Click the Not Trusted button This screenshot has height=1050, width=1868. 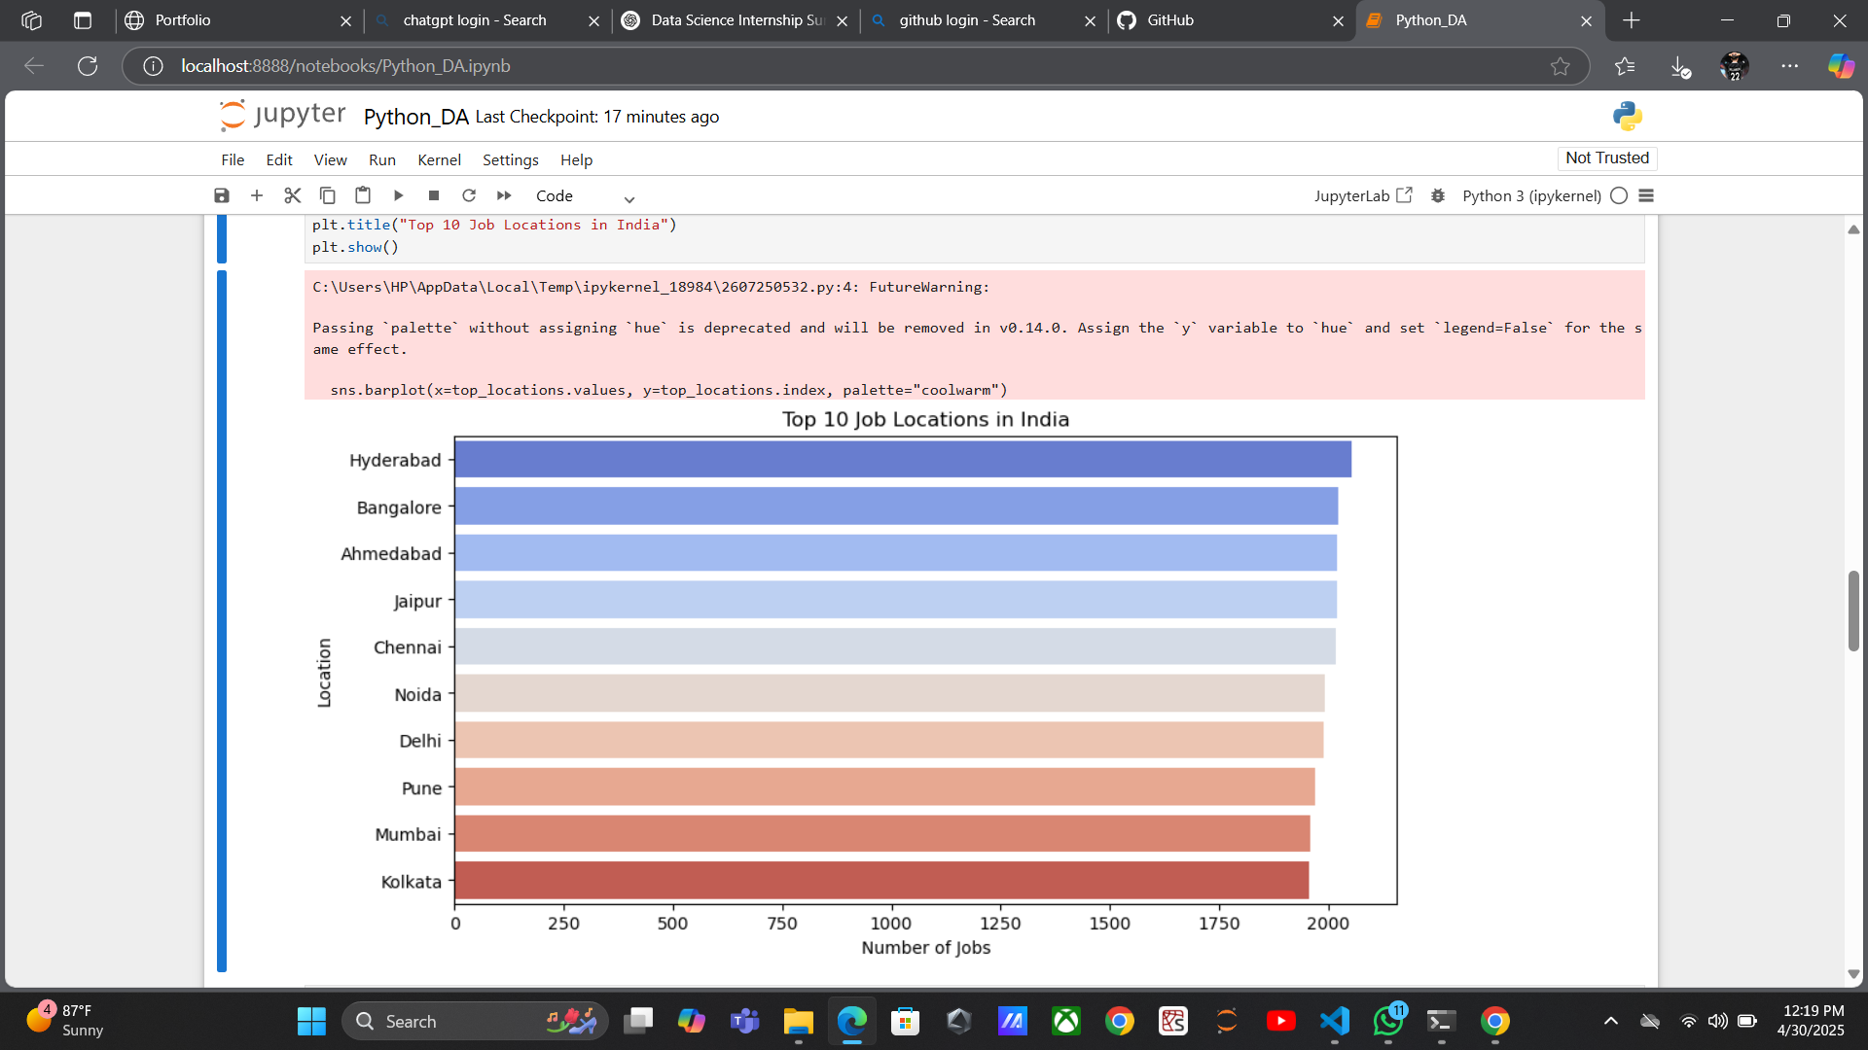coord(1607,157)
